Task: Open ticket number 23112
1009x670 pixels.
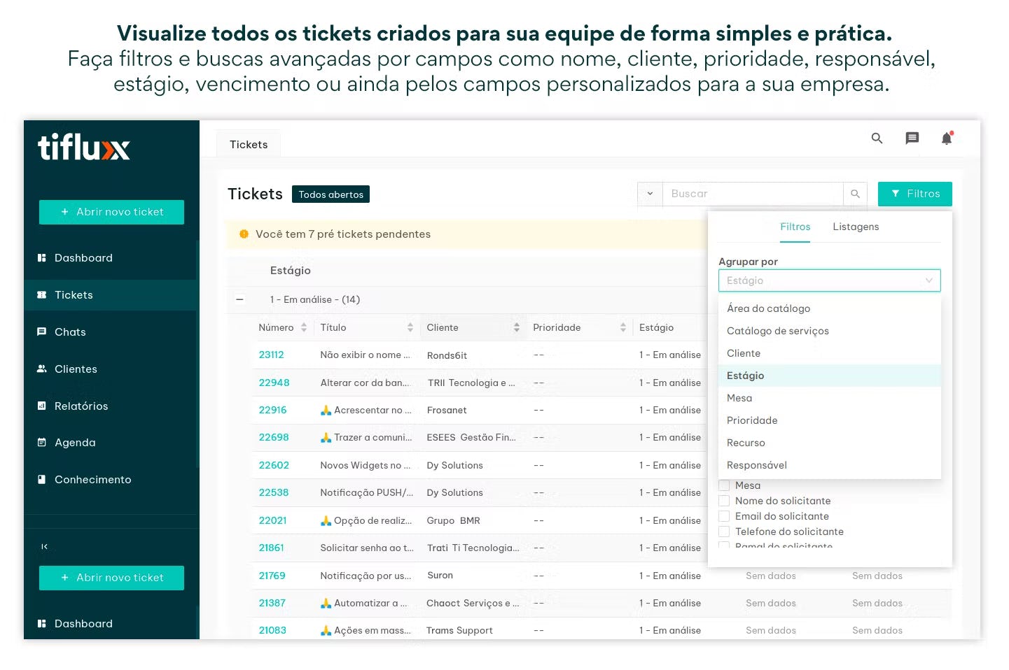Action: (x=271, y=355)
